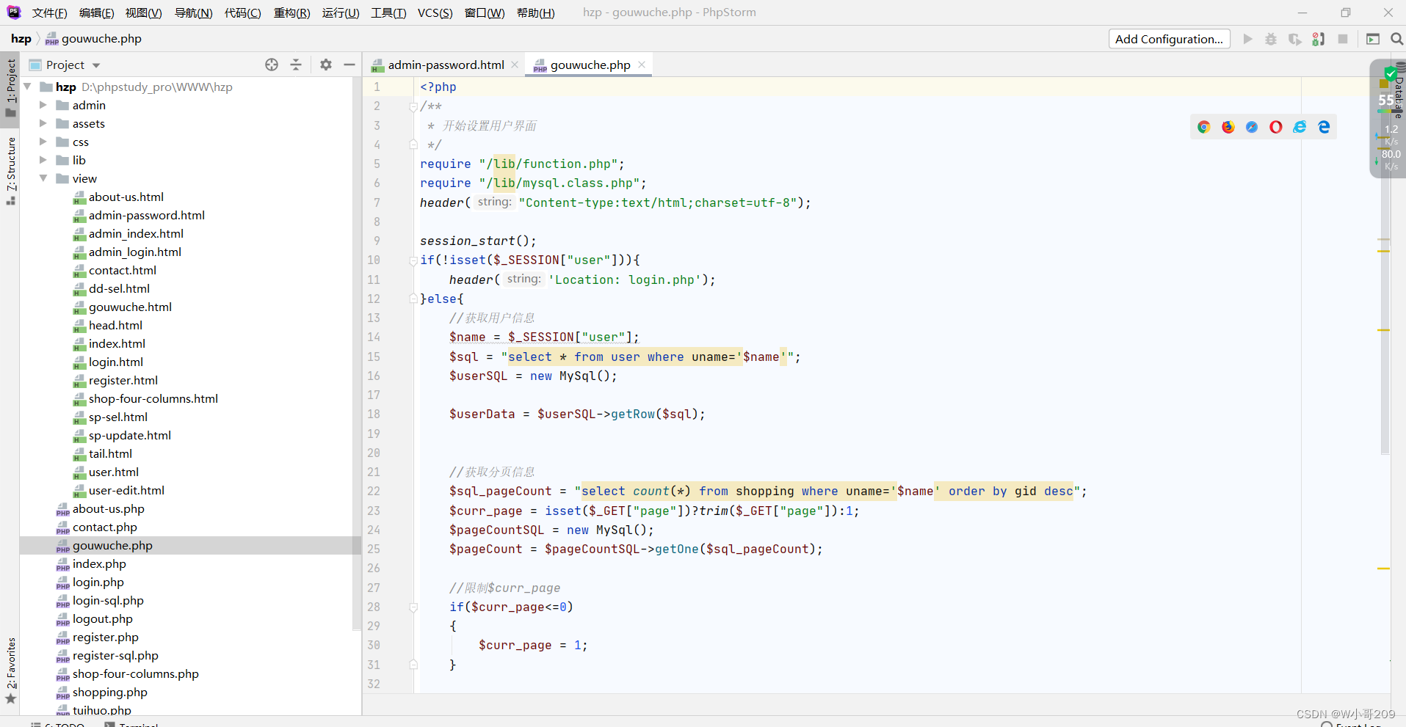The image size is (1406, 727).
Task: Click the Debug bug icon
Action: click(1271, 39)
